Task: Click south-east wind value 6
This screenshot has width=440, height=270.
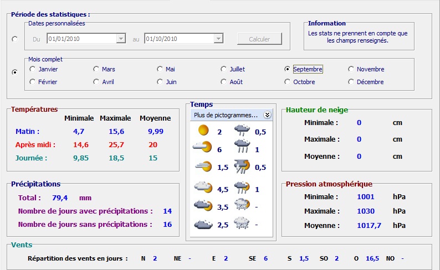Action: coord(265,258)
